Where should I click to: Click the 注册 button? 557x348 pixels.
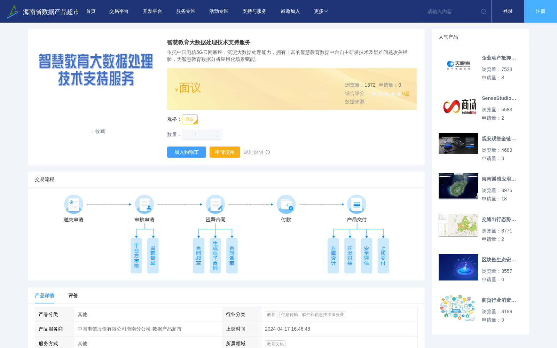coord(541,11)
